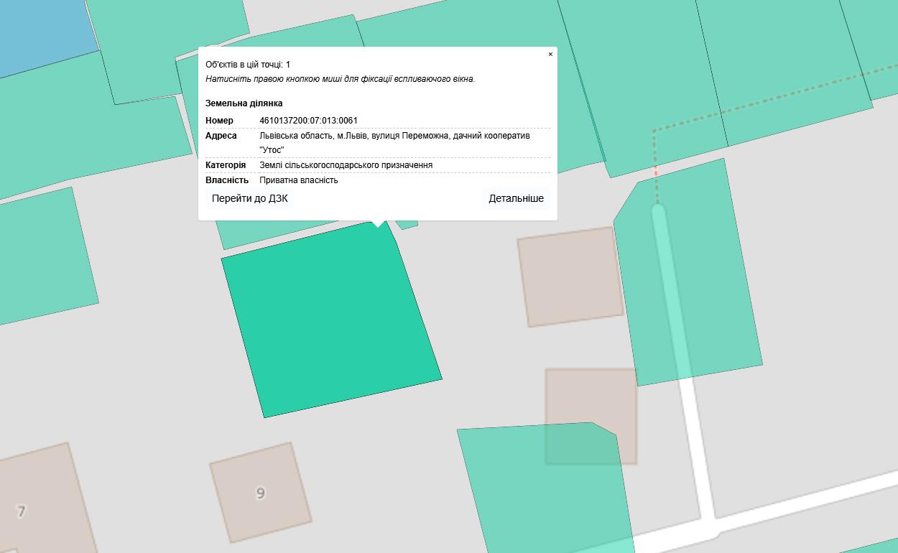The image size is (898, 553).
Task: Click the "Приватна власність" ownership value
Action: tap(298, 180)
